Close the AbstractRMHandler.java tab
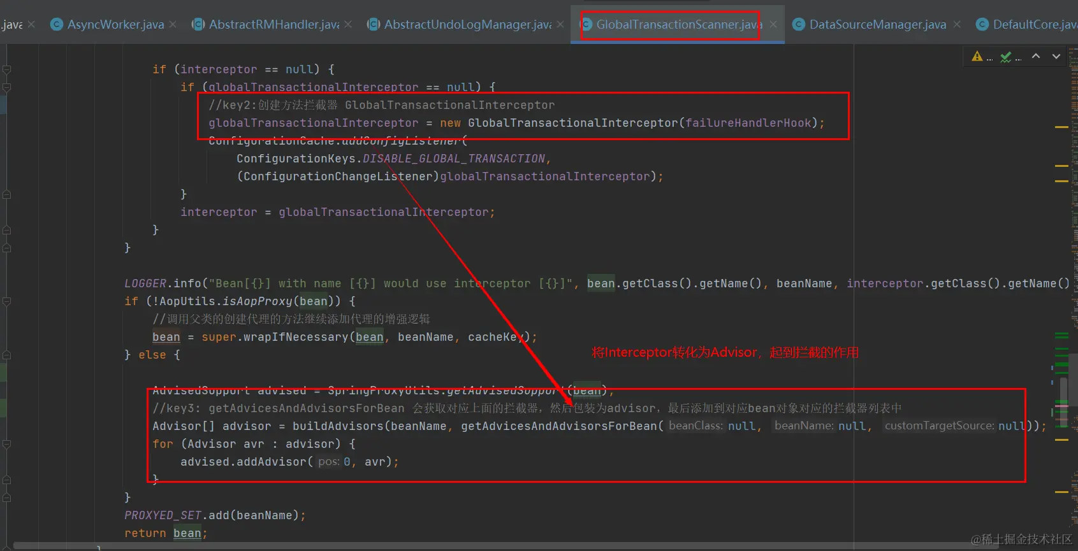Screen dimensions: 1078x551 tap(348, 24)
